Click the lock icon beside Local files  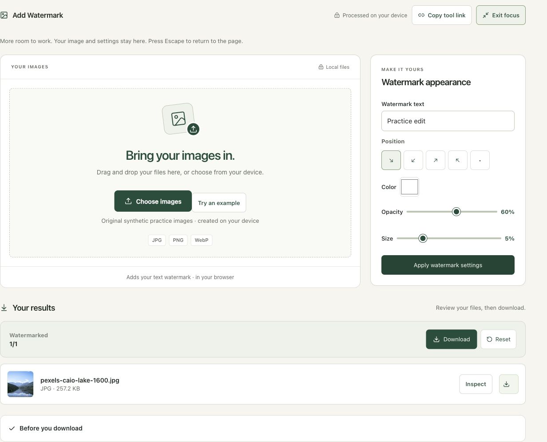click(x=321, y=67)
